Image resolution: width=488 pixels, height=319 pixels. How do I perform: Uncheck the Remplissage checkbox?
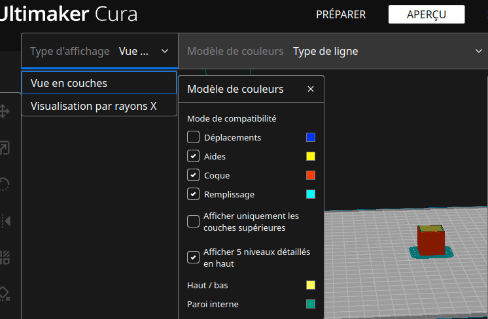tap(193, 194)
